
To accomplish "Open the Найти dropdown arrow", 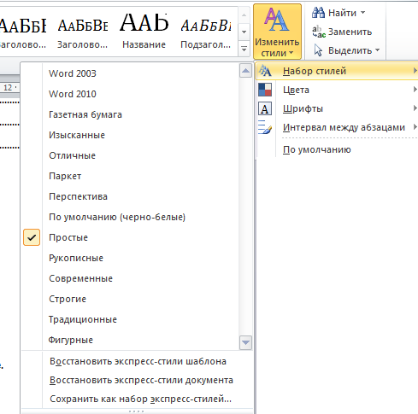I will [362, 13].
